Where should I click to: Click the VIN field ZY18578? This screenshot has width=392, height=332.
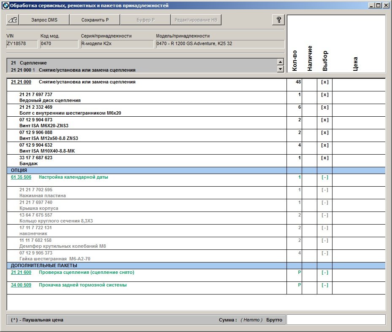coord(22,44)
